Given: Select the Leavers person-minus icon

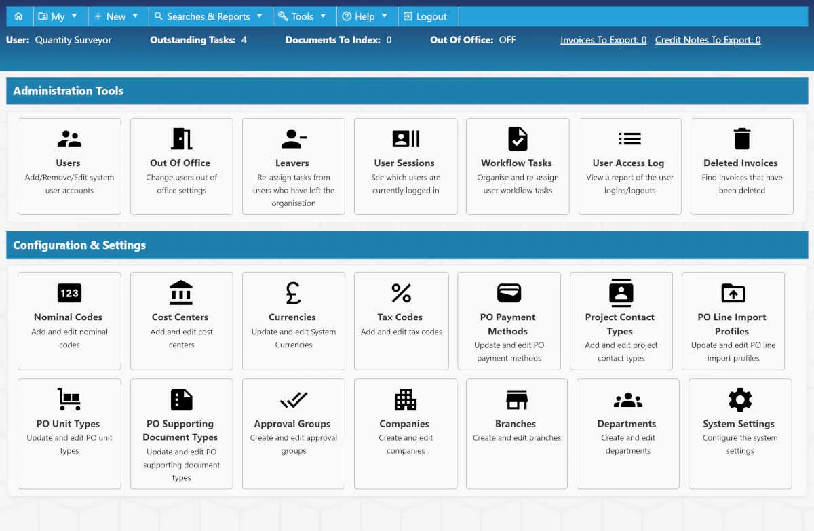Looking at the screenshot, I should (294, 139).
